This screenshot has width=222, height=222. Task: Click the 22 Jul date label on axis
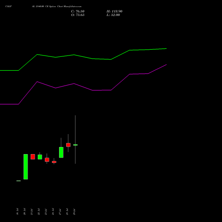[x=39, y=212]
